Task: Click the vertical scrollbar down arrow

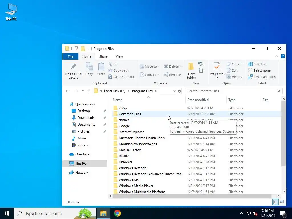Action: pyautogui.click(x=283, y=191)
